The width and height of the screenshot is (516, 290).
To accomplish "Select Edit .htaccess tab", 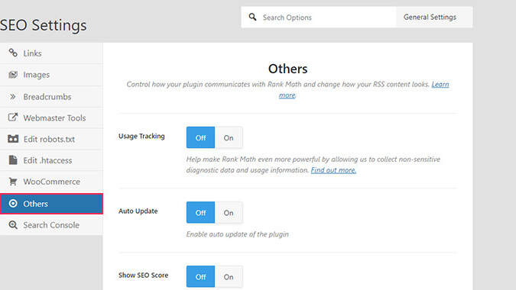I will tap(51, 160).
